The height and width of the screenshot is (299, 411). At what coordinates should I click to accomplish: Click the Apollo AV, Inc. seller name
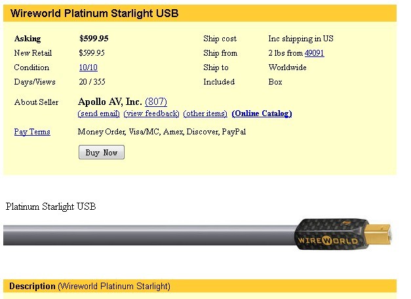[110, 102]
